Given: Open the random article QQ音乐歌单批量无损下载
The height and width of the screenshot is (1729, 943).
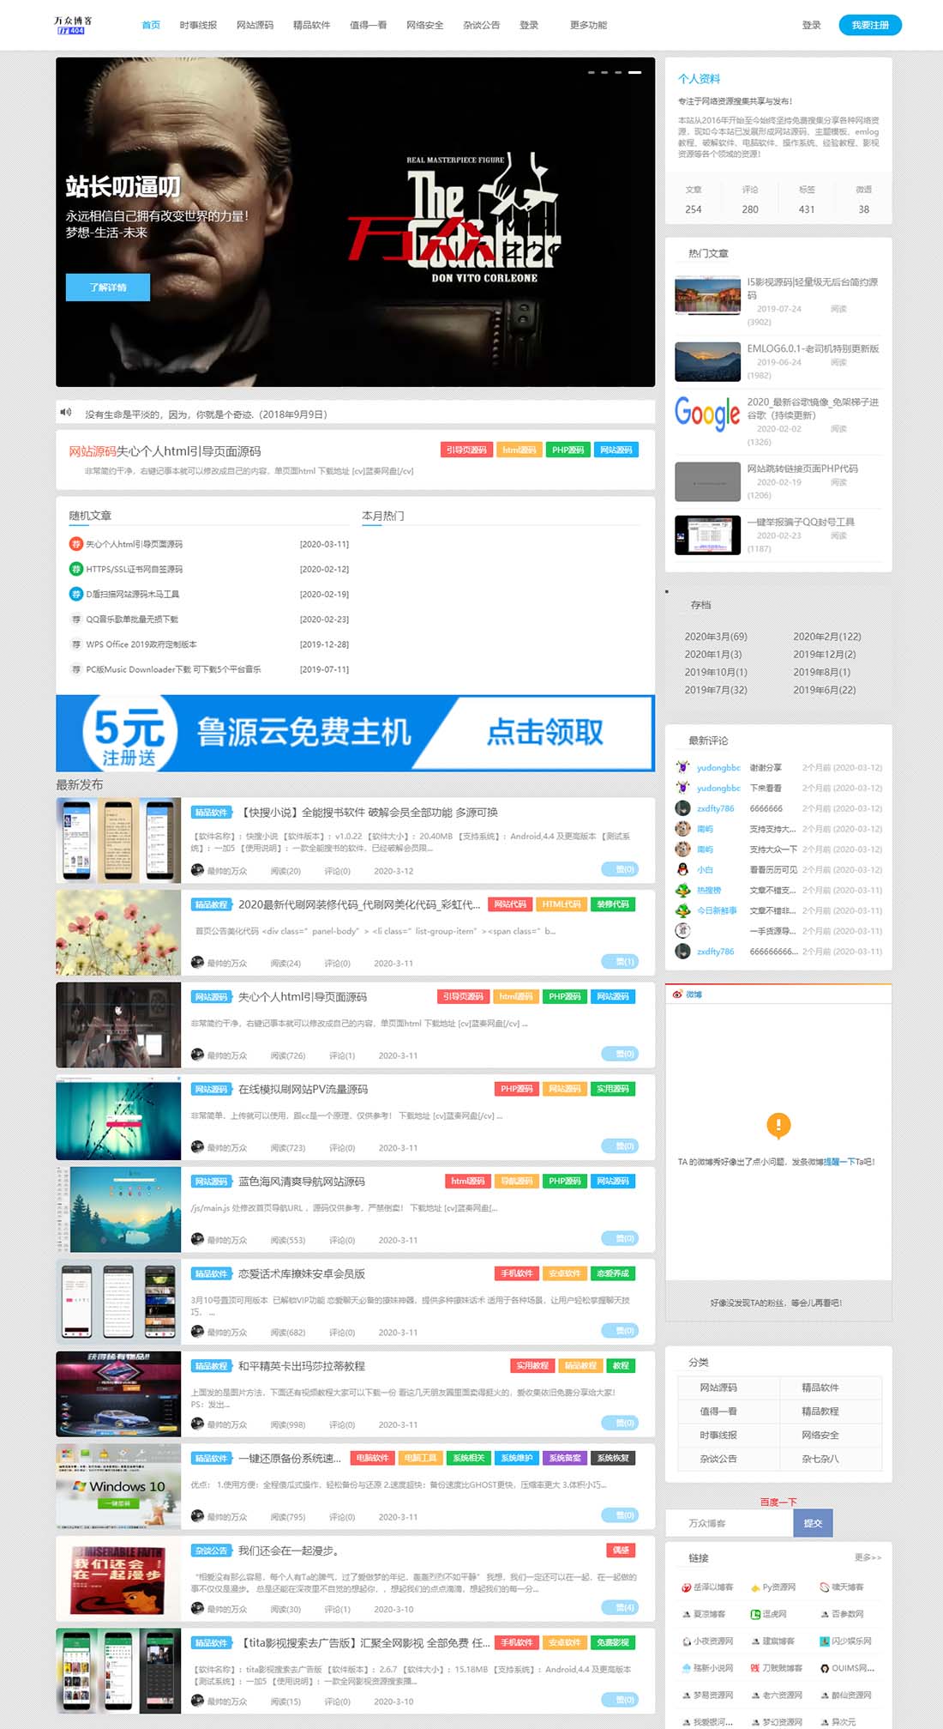Looking at the screenshot, I should [132, 619].
